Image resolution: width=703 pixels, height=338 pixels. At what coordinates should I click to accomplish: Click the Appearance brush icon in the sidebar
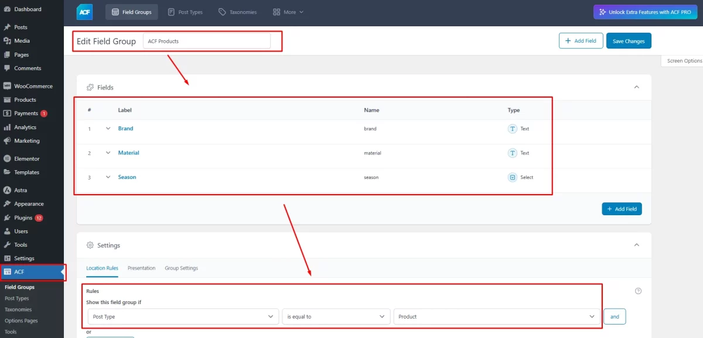tap(9, 204)
